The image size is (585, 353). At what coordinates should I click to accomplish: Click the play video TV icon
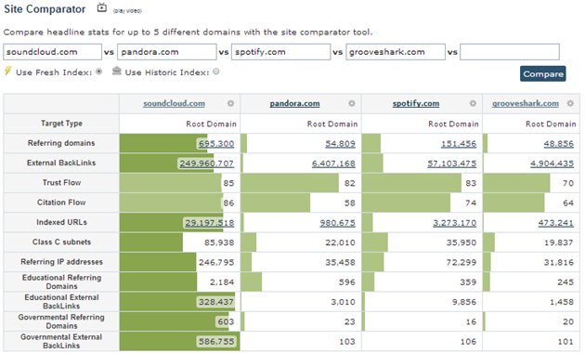101,7
